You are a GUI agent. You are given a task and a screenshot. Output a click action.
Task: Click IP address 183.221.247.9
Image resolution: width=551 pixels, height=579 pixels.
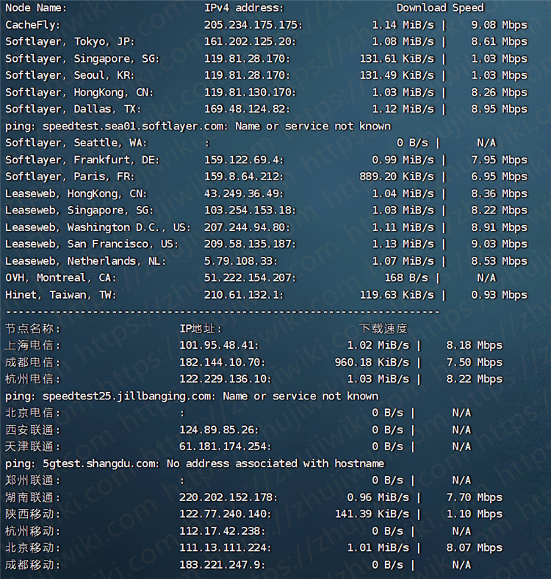pyautogui.click(x=223, y=565)
